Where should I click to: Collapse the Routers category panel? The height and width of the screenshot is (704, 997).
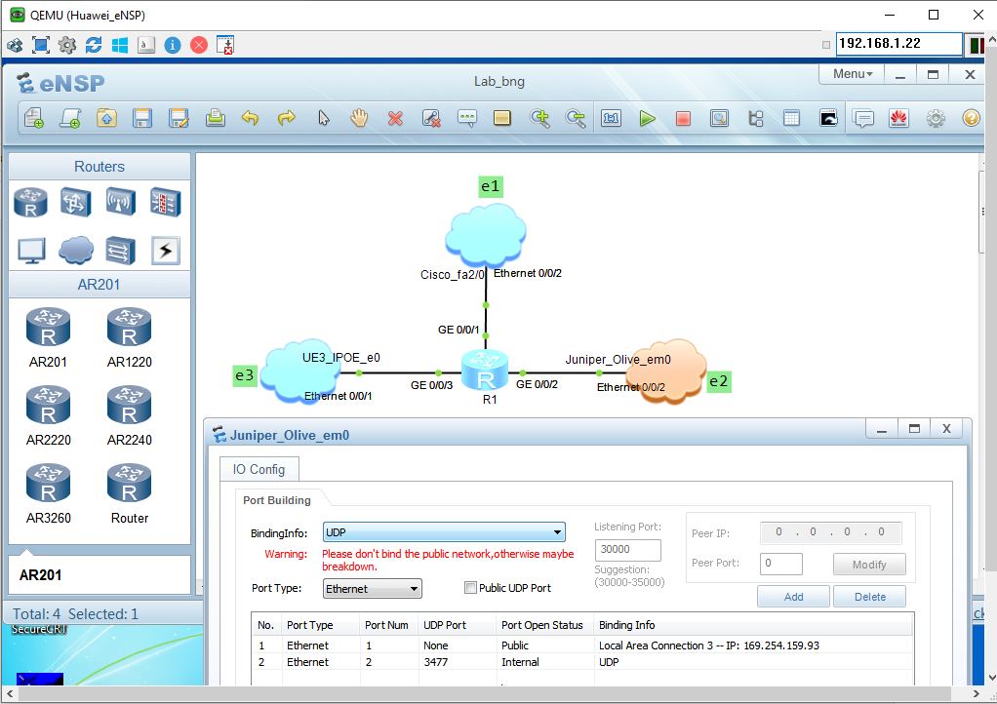[x=99, y=167]
